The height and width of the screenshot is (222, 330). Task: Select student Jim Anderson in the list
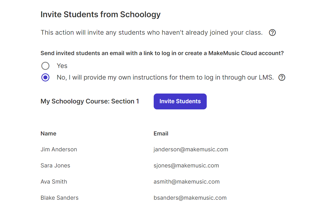(59, 149)
